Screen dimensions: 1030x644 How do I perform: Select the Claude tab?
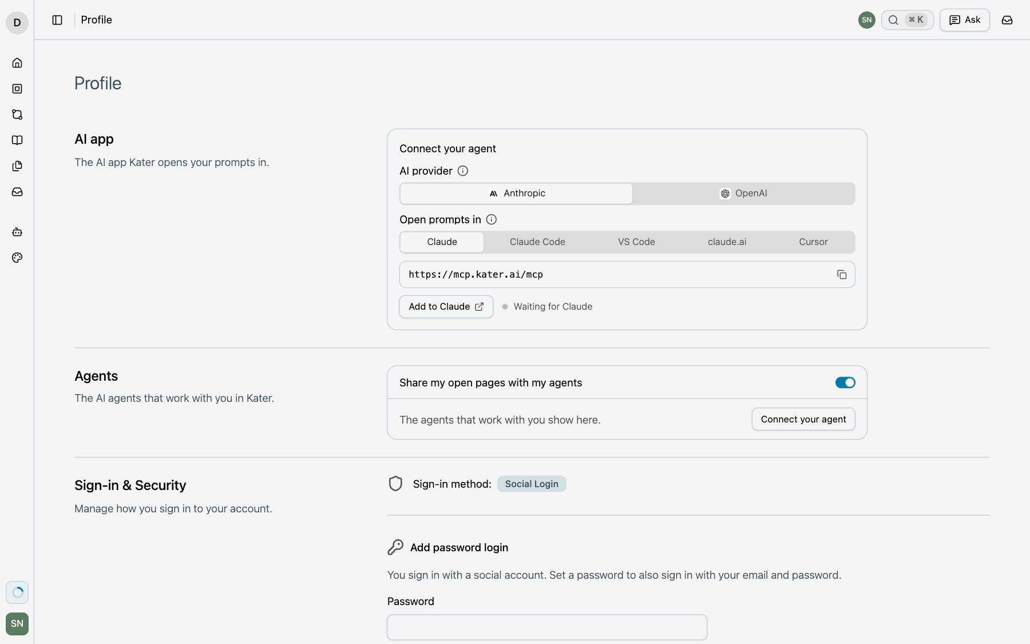point(442,242)
